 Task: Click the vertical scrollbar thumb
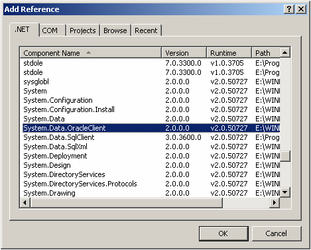pos(285,156)
